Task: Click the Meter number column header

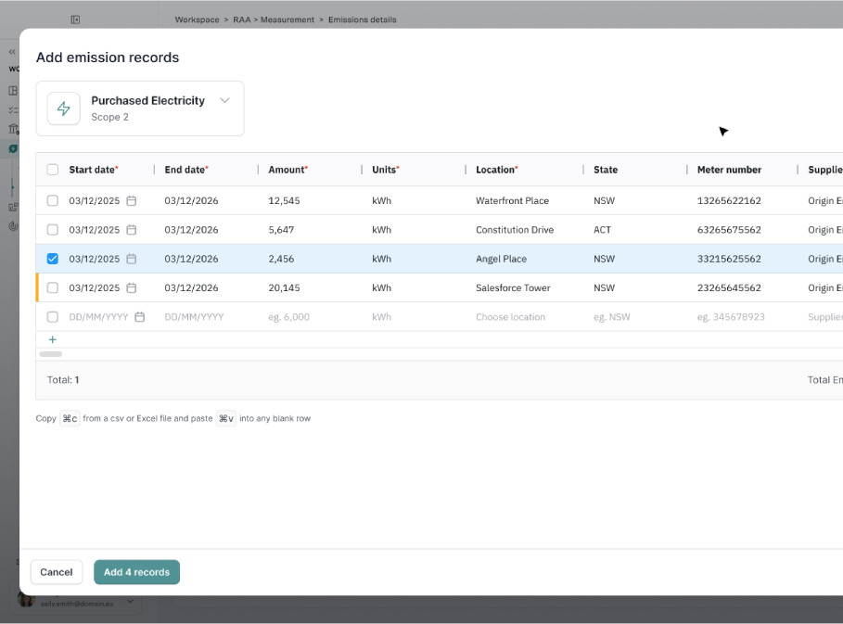Action: pos(729,170)
